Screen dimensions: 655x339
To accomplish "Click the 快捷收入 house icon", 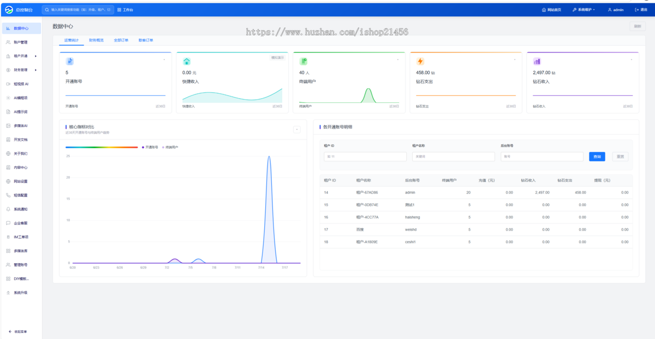I will point(187,61).
